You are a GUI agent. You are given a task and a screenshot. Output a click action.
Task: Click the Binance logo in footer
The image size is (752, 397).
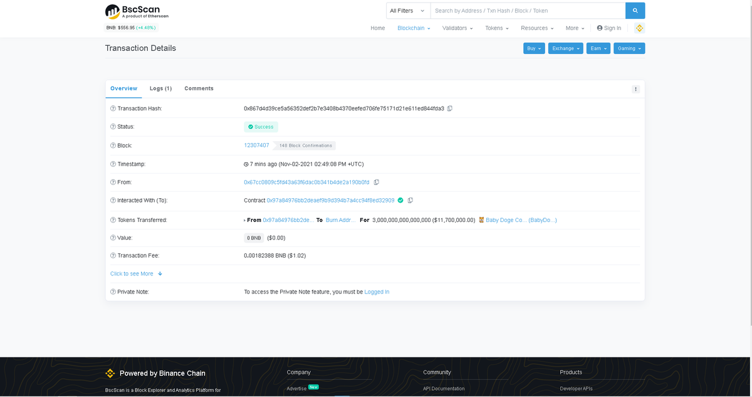coord(110,373)
